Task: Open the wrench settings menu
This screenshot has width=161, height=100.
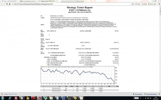Action: pyautogui.click(x=159, y=4)
